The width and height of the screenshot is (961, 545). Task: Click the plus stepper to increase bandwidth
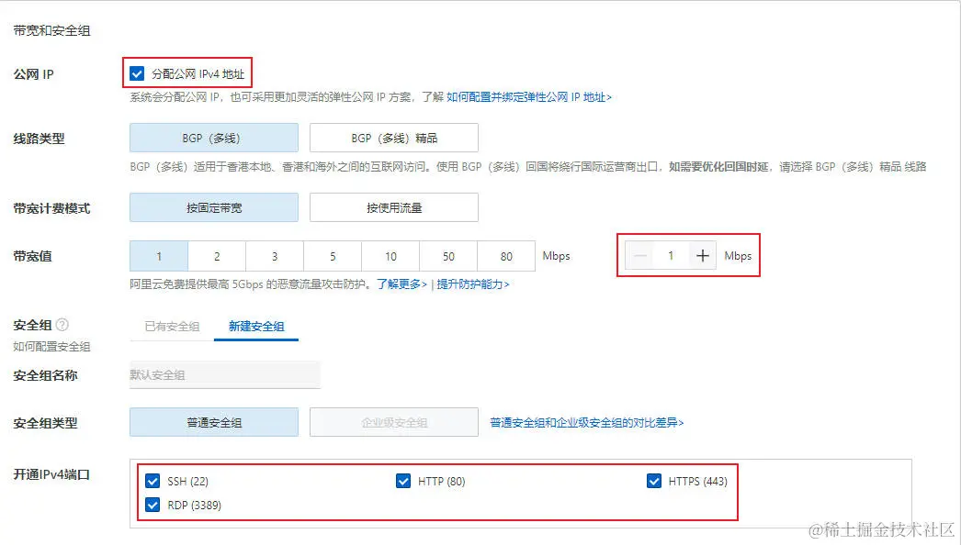(x=703, y=255)
